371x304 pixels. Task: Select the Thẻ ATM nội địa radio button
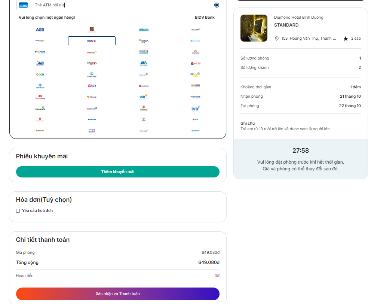click(x=217, y=5)
